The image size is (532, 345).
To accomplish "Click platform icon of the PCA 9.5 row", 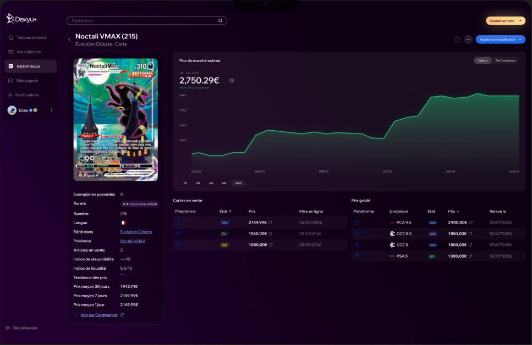I will (x=357, y=222).
